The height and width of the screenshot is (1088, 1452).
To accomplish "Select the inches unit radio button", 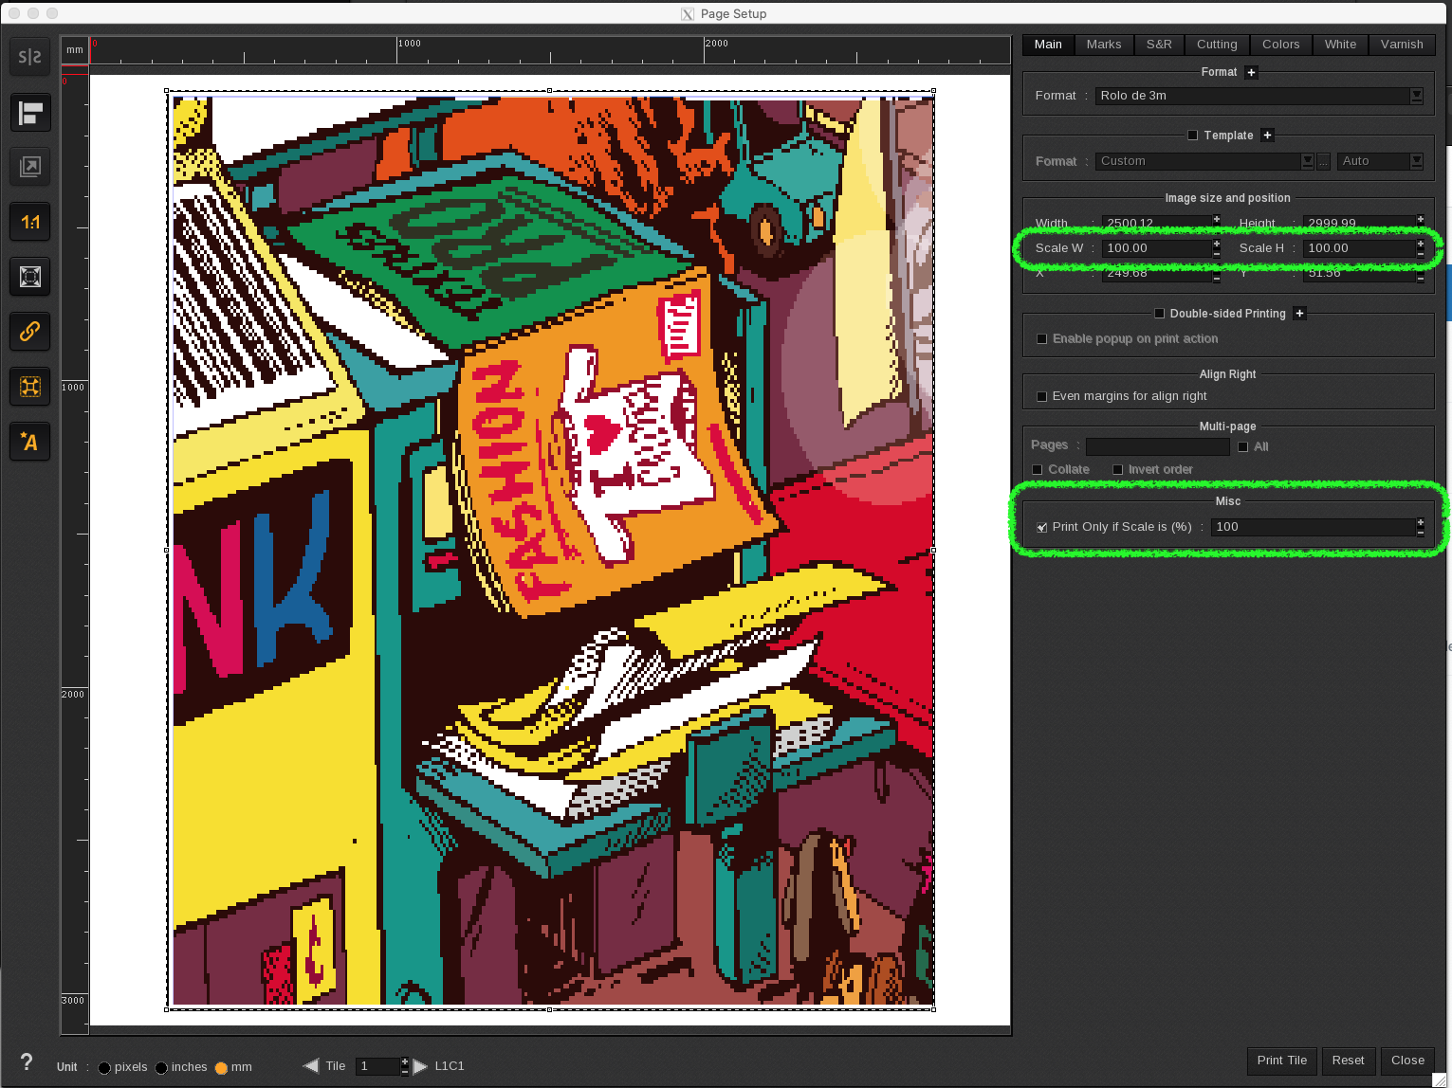I will [163, 1067].
